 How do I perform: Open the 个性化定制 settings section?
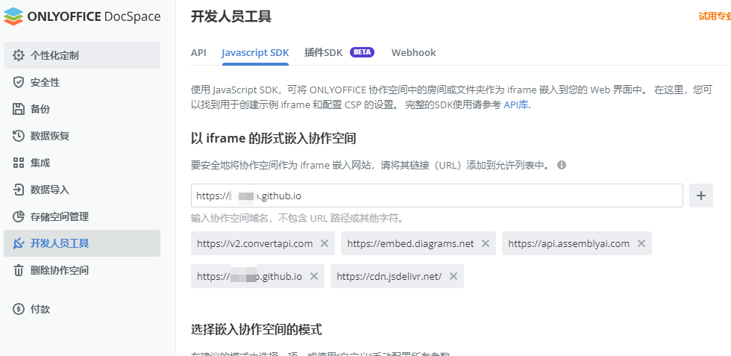point(82,55)
